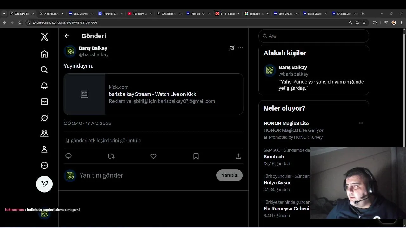Screen dimensions: 406x228
Task: Switch to the Joey Veerman browser tab
Action: [x=81, y=14]
